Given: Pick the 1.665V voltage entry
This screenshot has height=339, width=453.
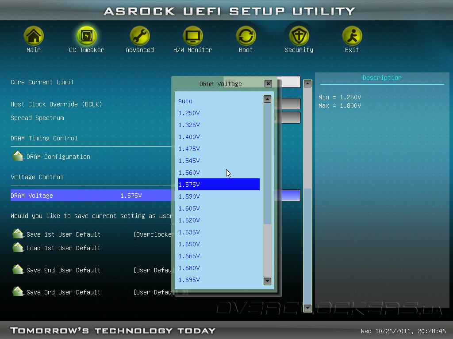Looking at the screenshot, I should click(x=219, y=256).
